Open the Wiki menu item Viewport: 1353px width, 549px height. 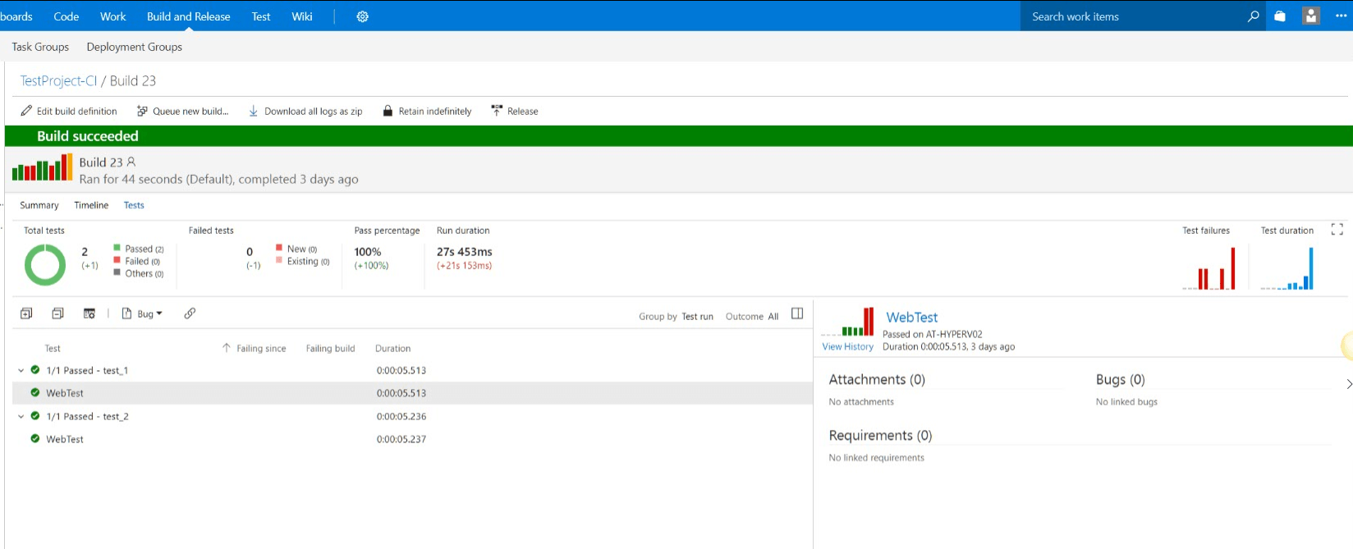click(302, 16)
